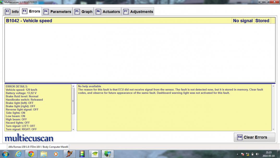The width and height of the screenshot is (280, 158).
Task: Click 'Handbrake switch: Released' line
Action: point(24,100)
